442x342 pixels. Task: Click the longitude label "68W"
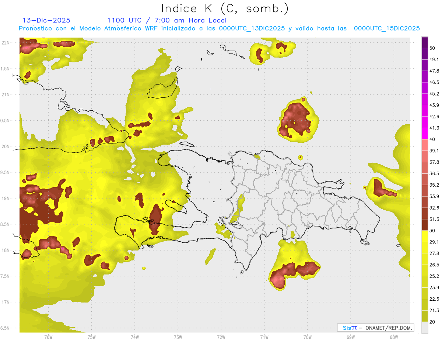[394, 337]
